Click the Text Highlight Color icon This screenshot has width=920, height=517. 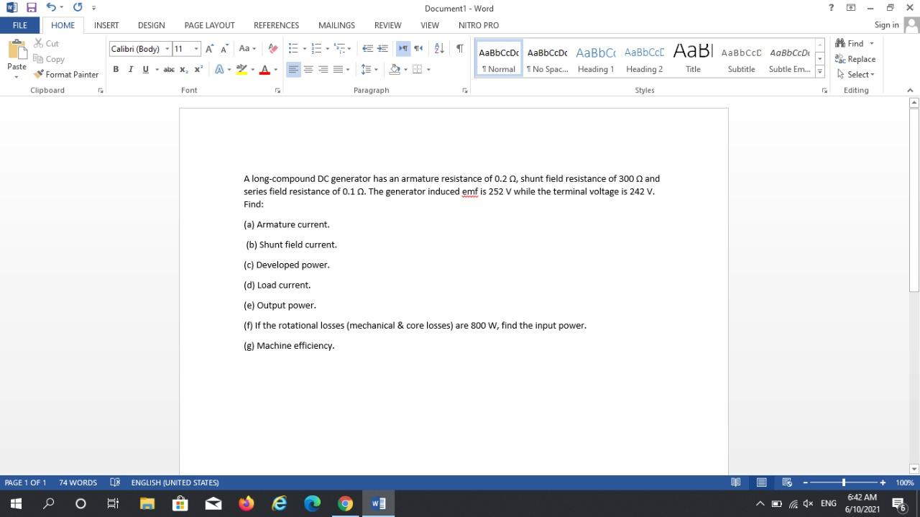tap(241, 69)
